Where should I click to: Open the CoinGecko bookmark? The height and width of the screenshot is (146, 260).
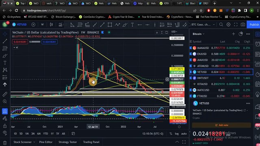(x=92, y=17)
